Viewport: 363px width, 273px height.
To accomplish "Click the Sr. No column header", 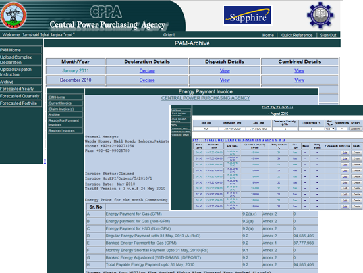I will (96, 207).
